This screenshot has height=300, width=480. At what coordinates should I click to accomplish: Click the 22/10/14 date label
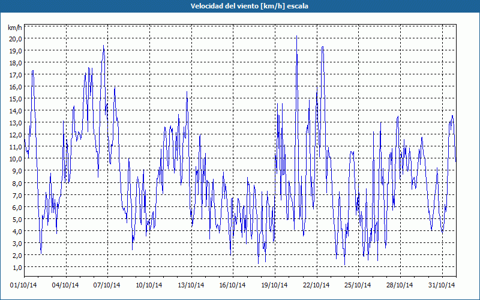(x=316, y=286)
